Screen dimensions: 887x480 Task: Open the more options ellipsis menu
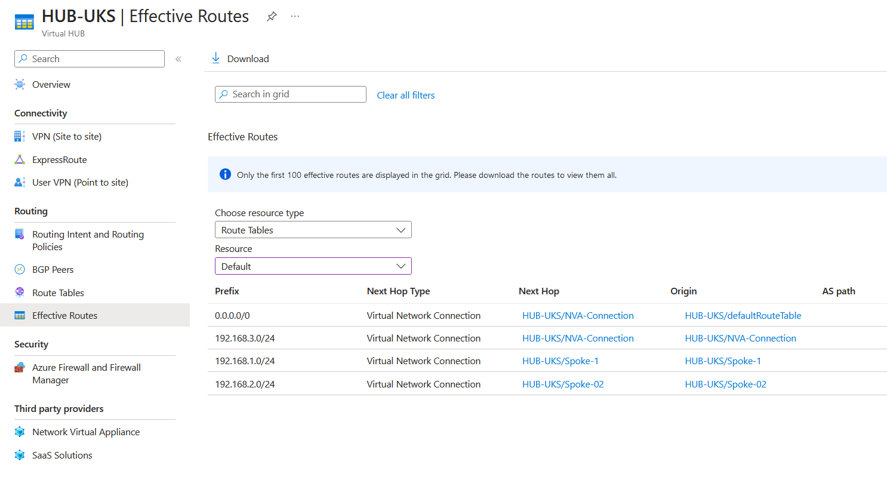coord(295,17)
